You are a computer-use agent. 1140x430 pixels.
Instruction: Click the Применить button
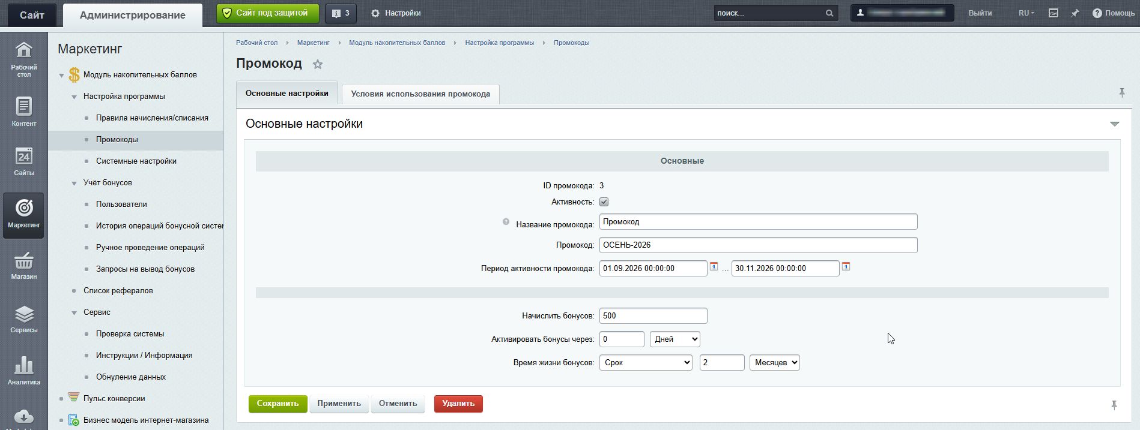(339, 404)
